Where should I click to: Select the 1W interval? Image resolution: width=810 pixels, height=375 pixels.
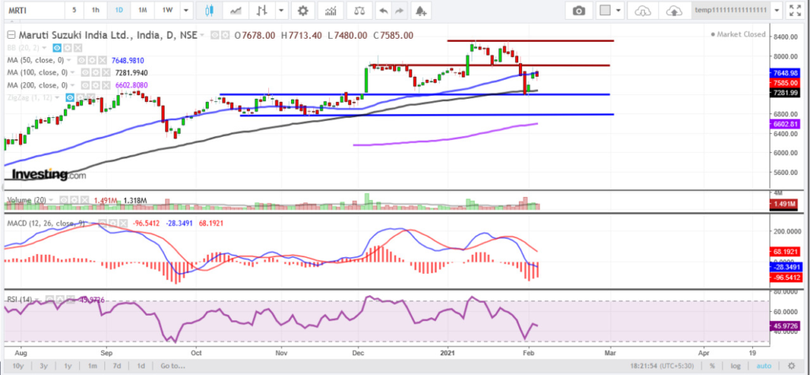[168, 10]
